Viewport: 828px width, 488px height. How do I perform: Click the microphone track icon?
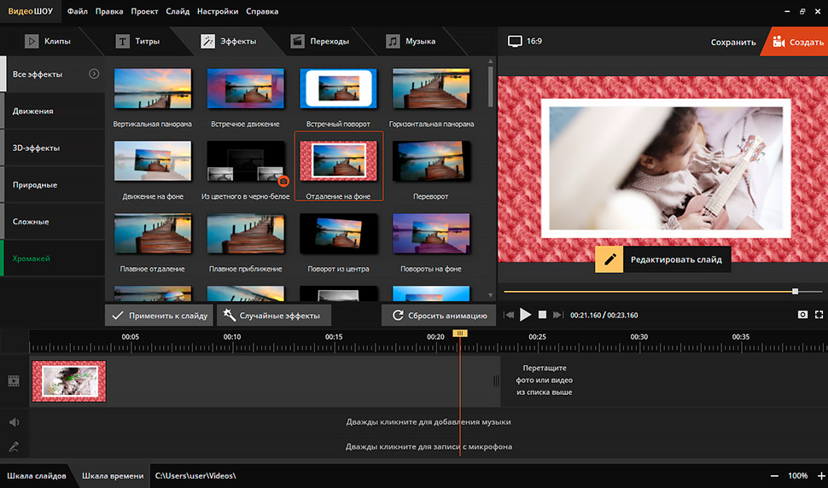coord(14,446)
